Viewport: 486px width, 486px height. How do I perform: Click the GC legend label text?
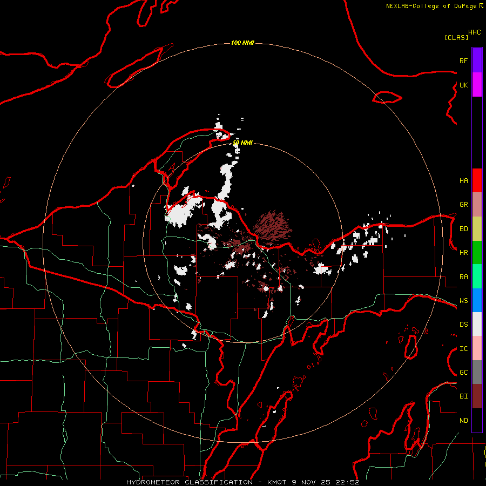coord(463,372)
